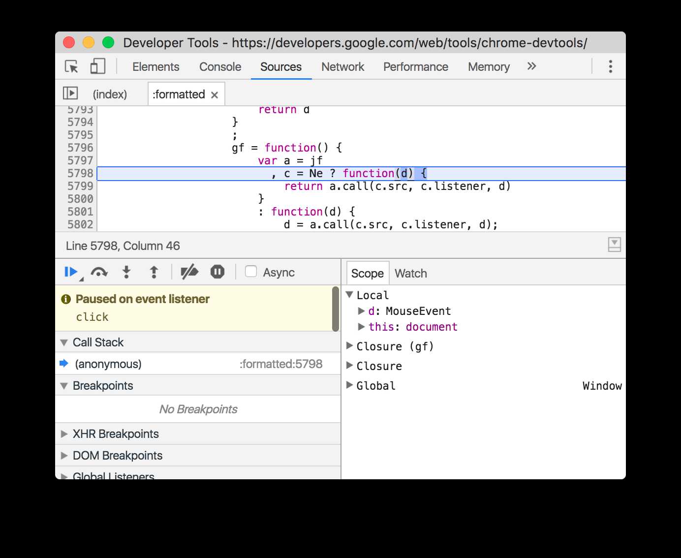Open the DevTools three-dot menu
This screenshot has width=681, height=558.
coord(610,66)
